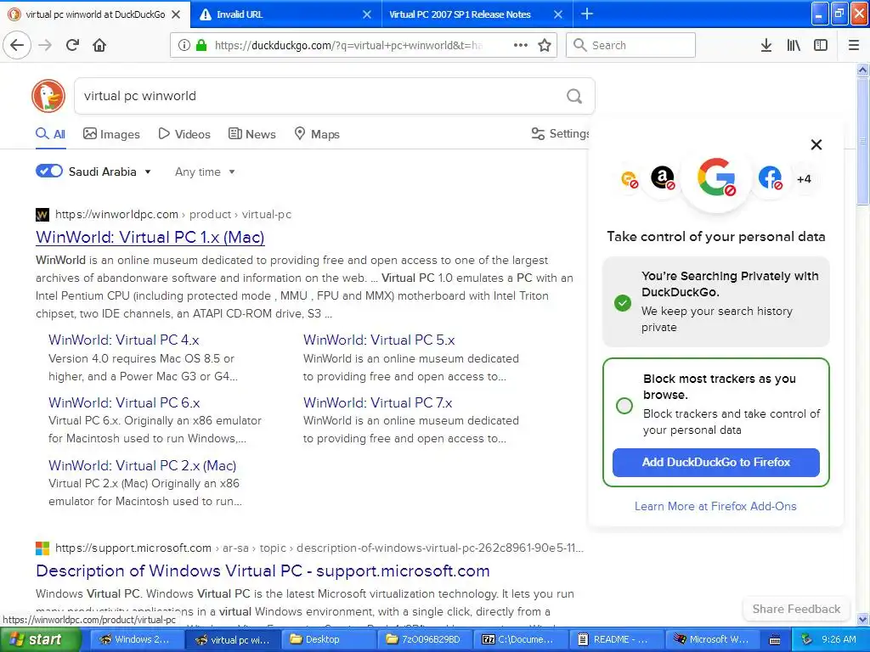Open the search Settings menu
The image size is (870, 652).
tap(561, 133)
